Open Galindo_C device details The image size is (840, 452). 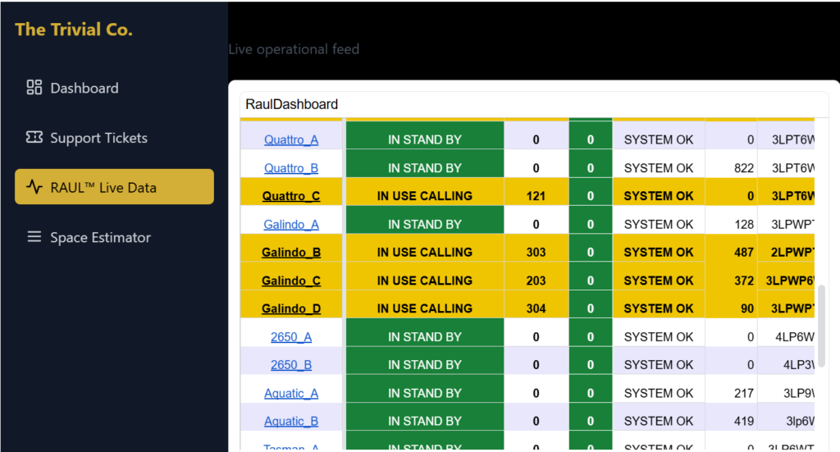point(291,281)
